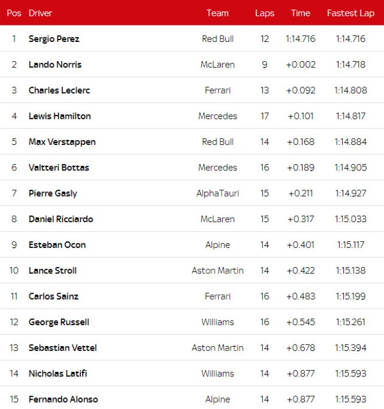The height and width of the screenshot is (409, 384).
Task: Select Esteban Ocon's name
Action: pyautogui.click(x=57, y=245)
